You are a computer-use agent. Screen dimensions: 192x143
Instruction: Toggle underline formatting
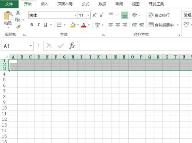46,25
